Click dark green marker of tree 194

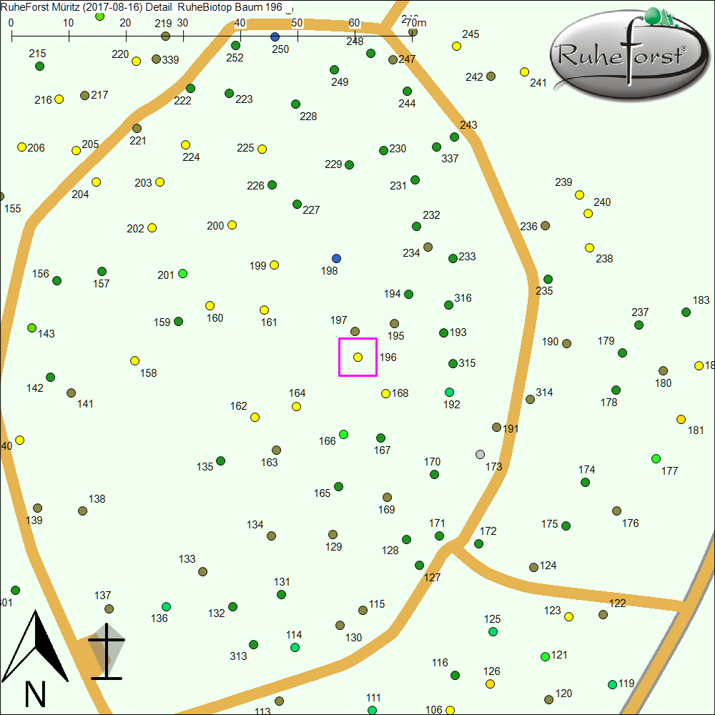click(x=408, y=294)
